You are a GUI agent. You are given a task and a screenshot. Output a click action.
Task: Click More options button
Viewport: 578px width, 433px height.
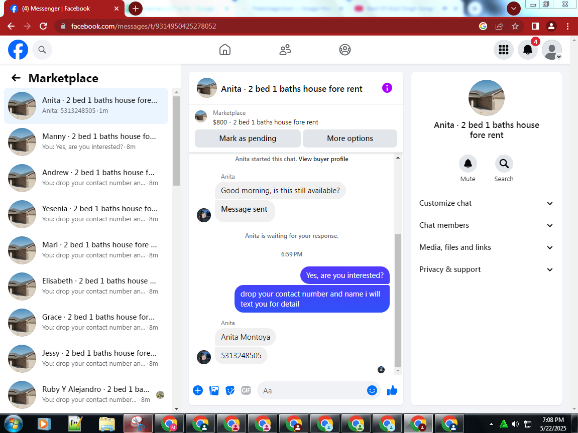point(350,138)
